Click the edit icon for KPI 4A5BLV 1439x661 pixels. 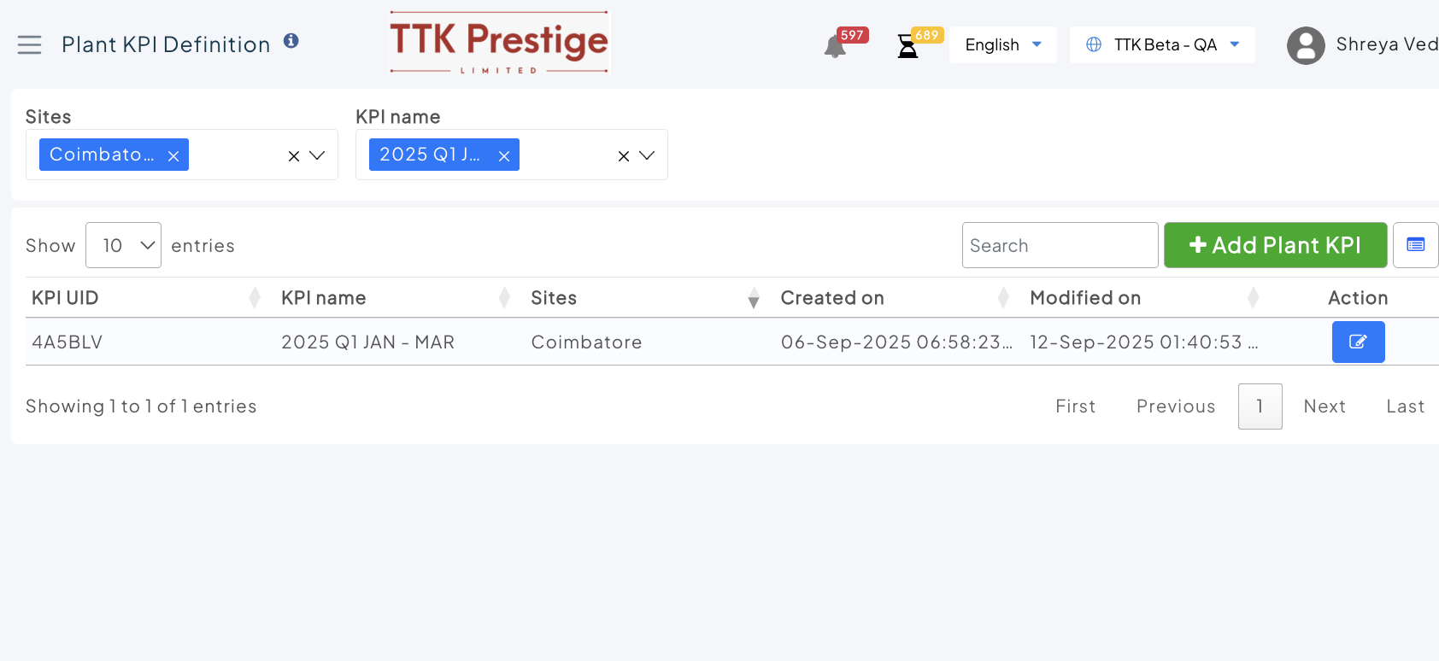click(x=1358, y=342)
